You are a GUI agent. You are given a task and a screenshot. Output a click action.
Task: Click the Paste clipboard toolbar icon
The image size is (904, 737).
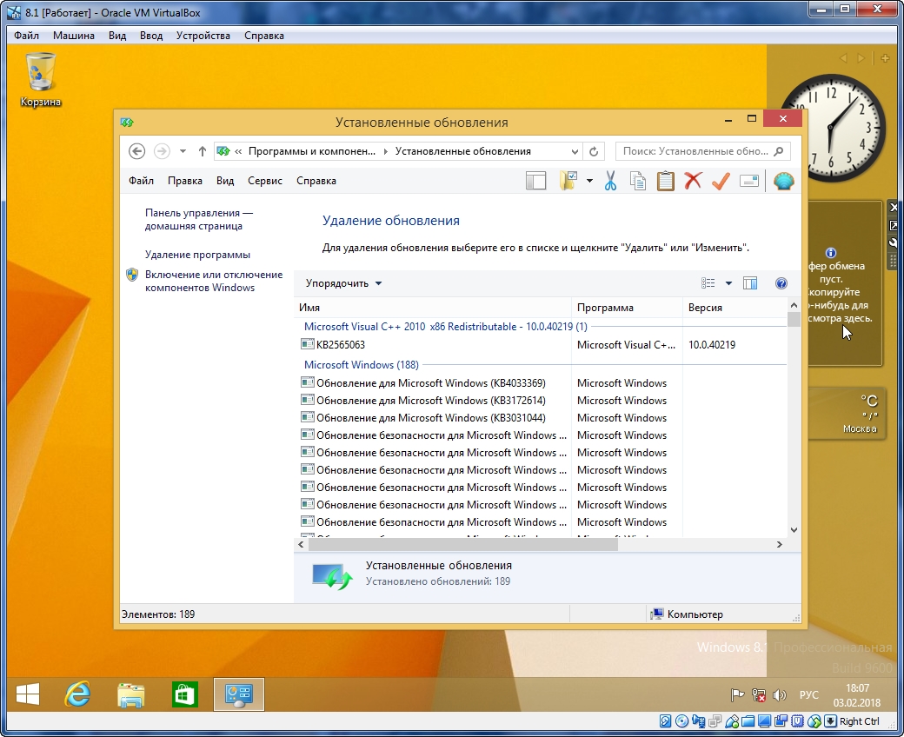click(665, 181)
